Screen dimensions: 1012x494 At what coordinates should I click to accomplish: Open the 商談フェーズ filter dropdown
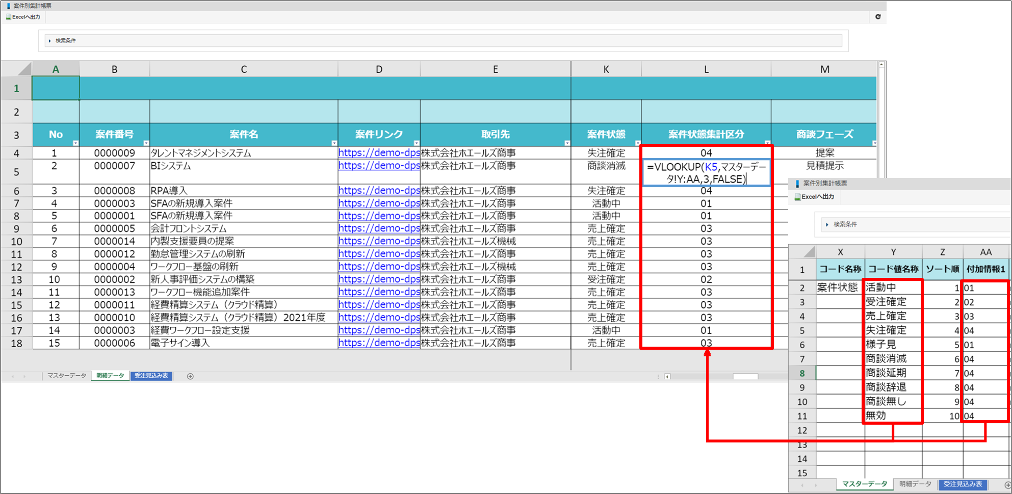coord(874,143)
